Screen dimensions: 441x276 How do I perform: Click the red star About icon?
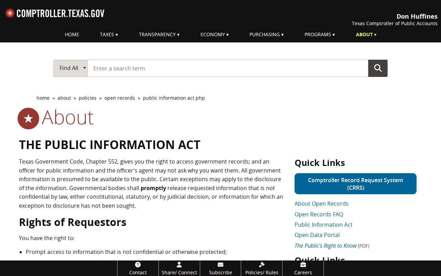click(28, 118)
